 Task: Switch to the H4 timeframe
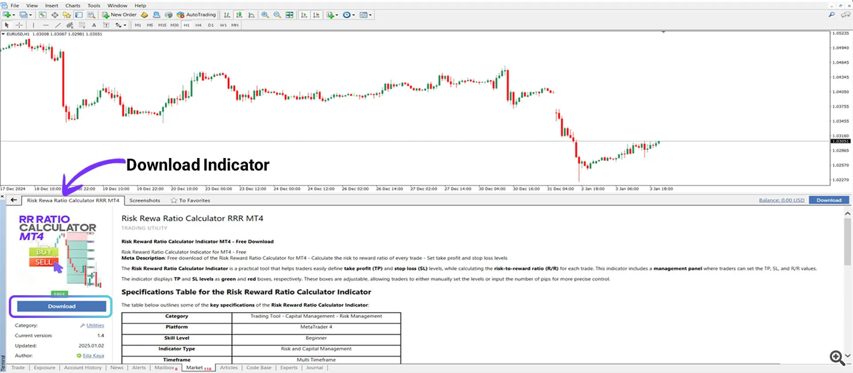click(x=198, y=25)
